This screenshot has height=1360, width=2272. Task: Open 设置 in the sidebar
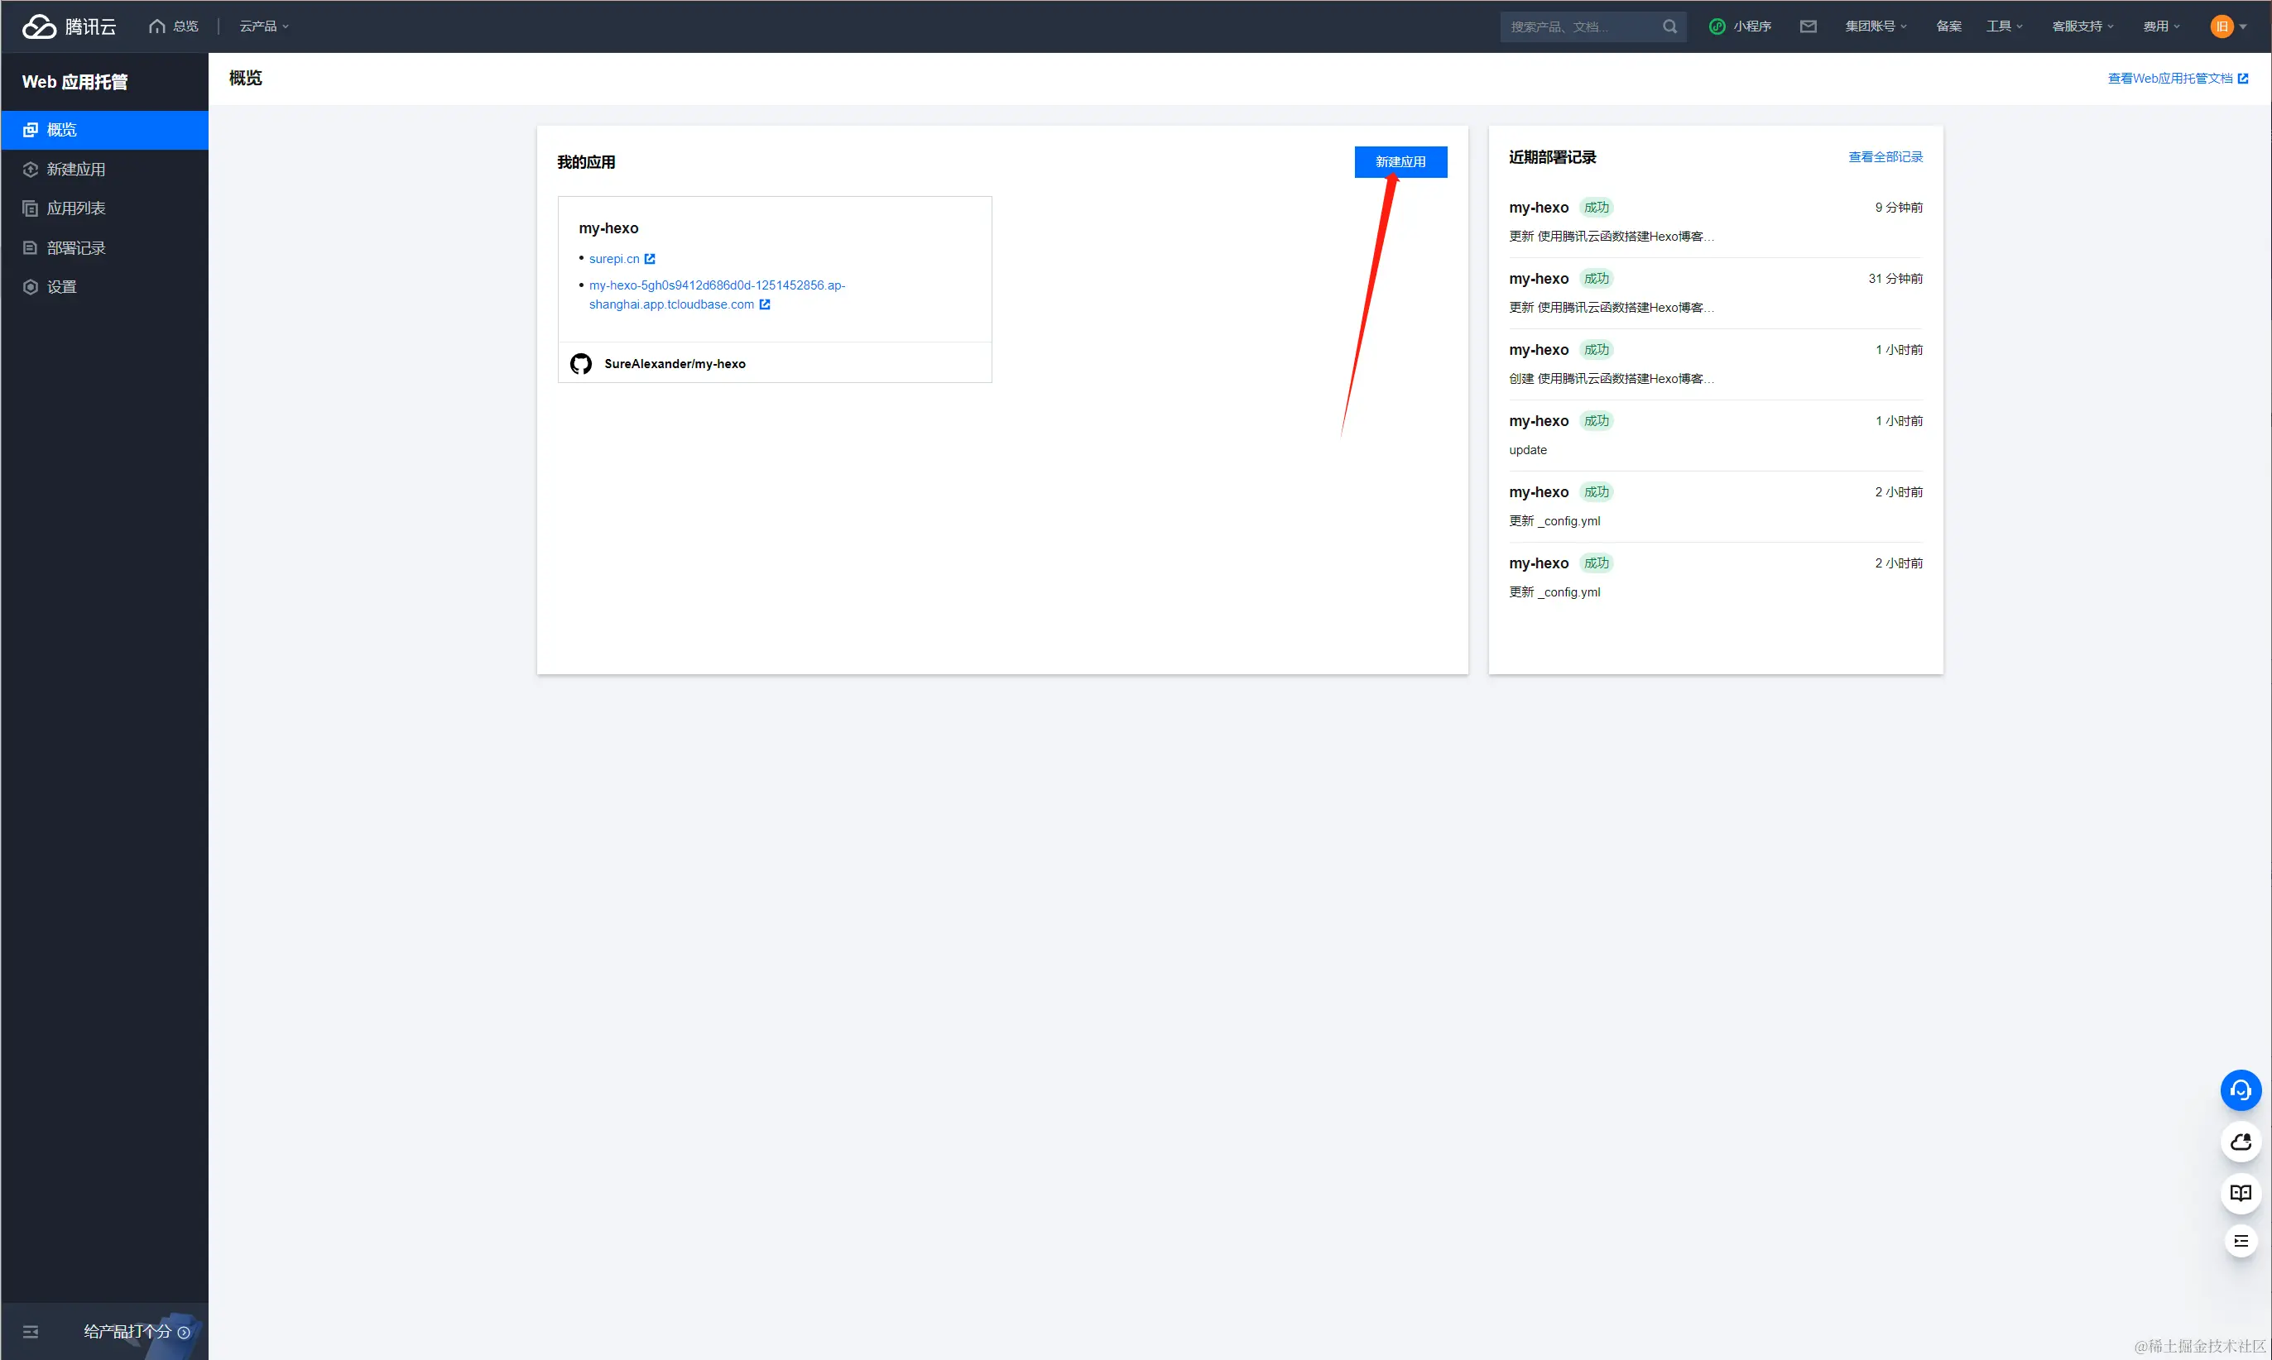click(61, 288)
